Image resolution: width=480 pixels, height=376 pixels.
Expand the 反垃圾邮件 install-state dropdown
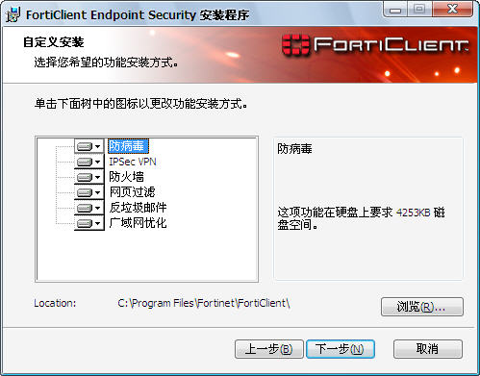click(x=89, y=208)
